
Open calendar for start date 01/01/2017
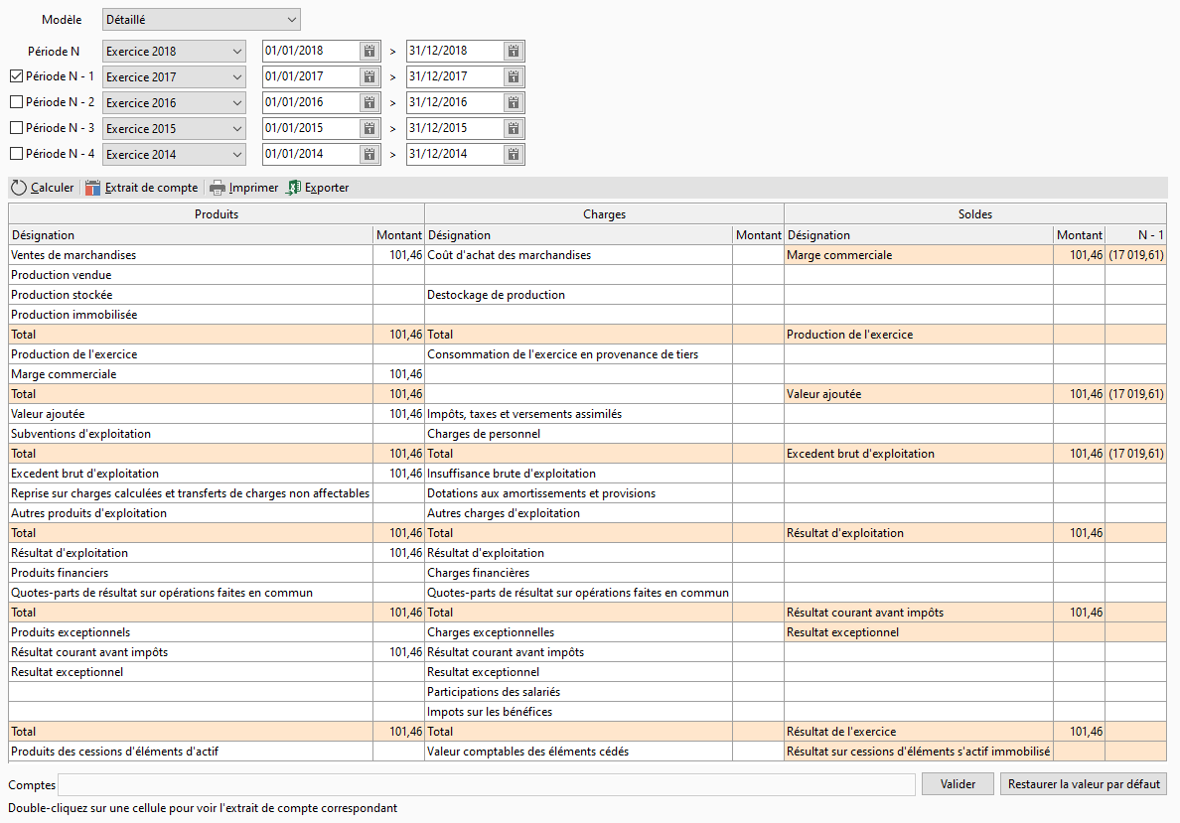[369, 76]
